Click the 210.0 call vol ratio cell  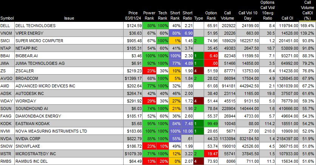pyautogui.click(x=268, y=131)
